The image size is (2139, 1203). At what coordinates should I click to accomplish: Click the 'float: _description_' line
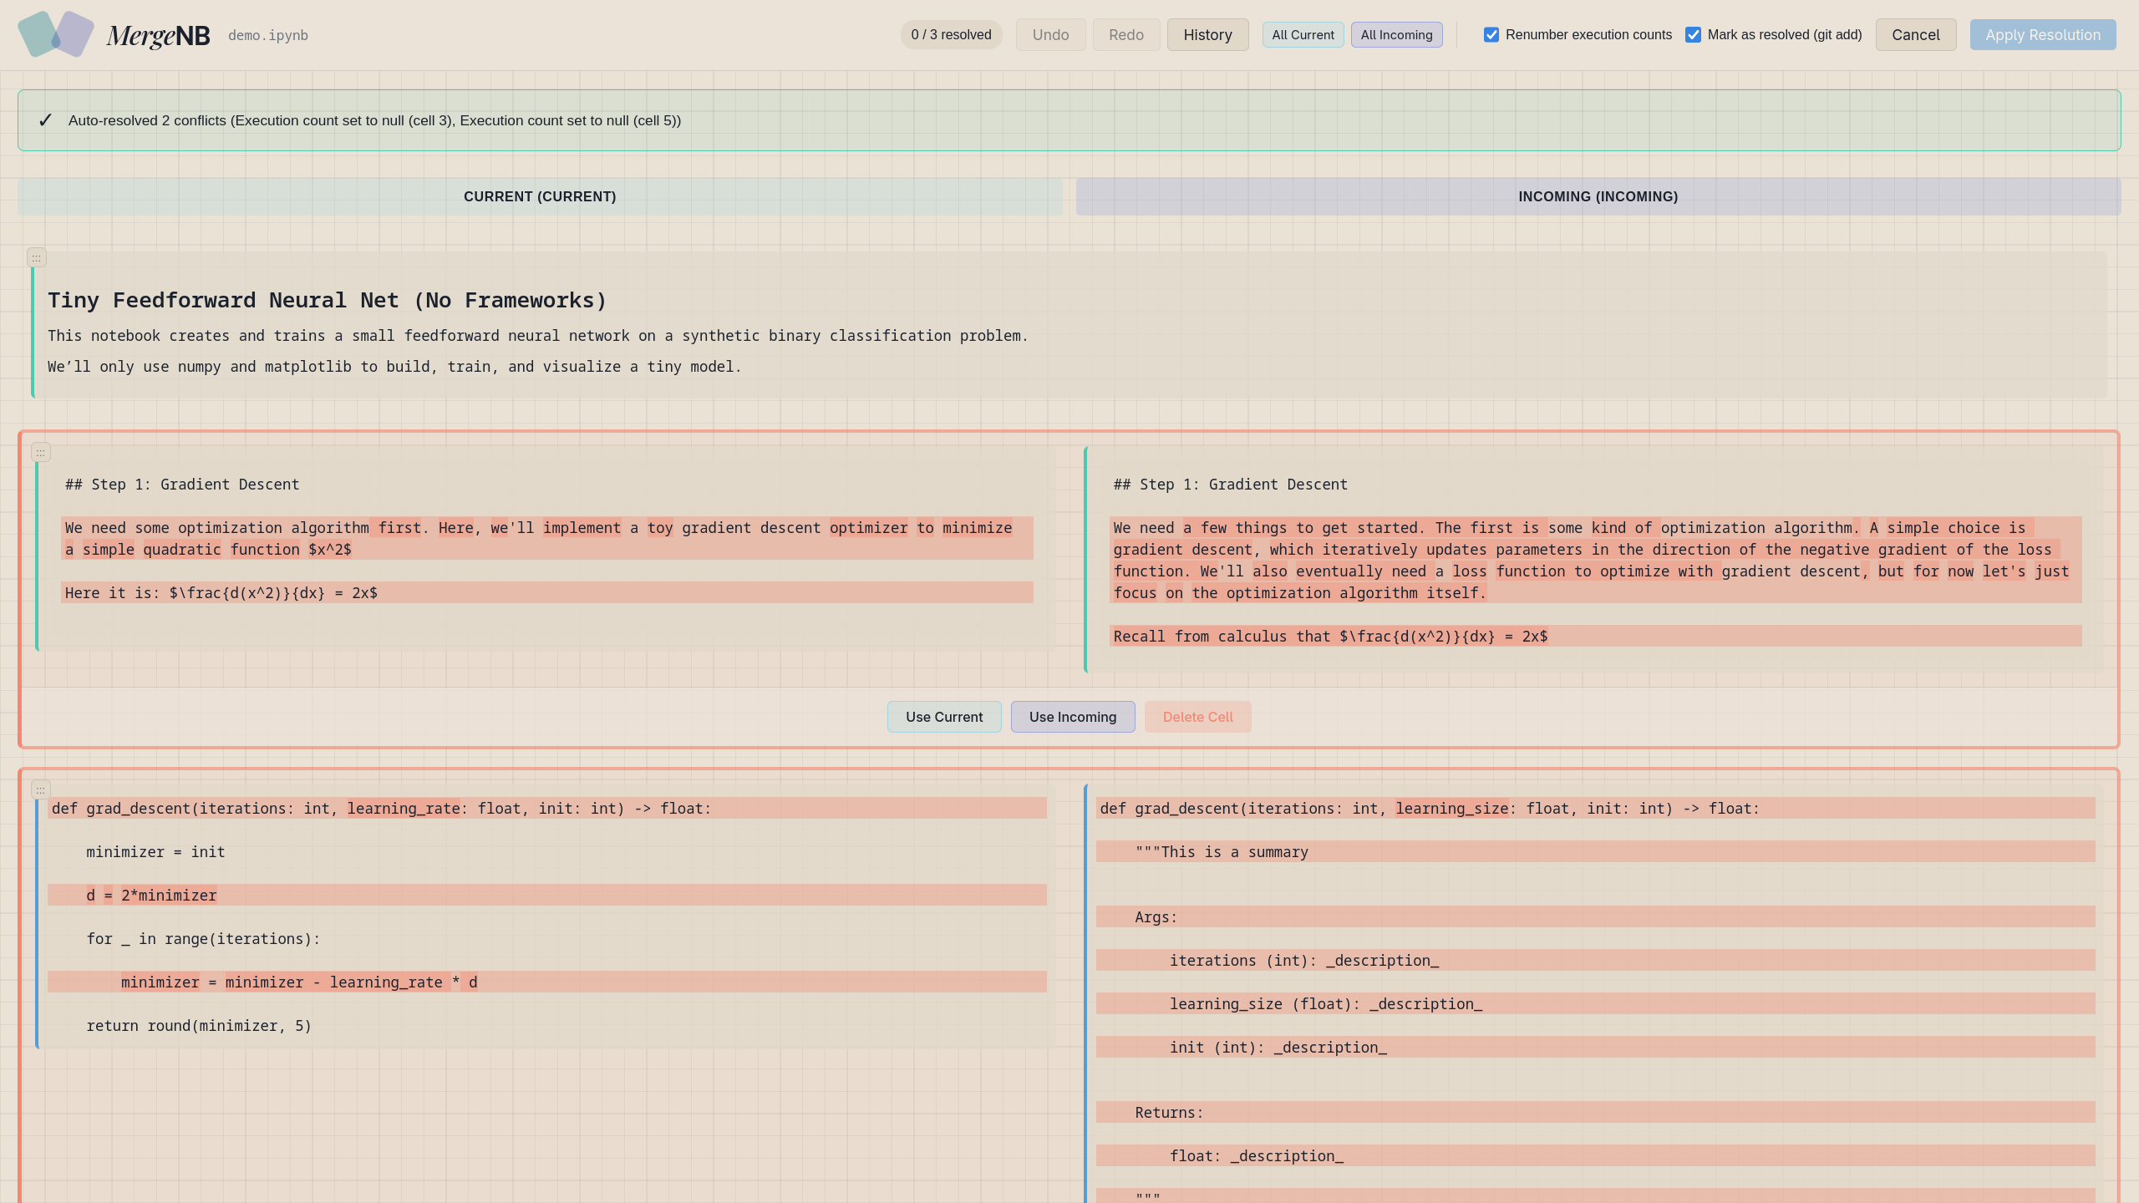pos(1595,1155)
